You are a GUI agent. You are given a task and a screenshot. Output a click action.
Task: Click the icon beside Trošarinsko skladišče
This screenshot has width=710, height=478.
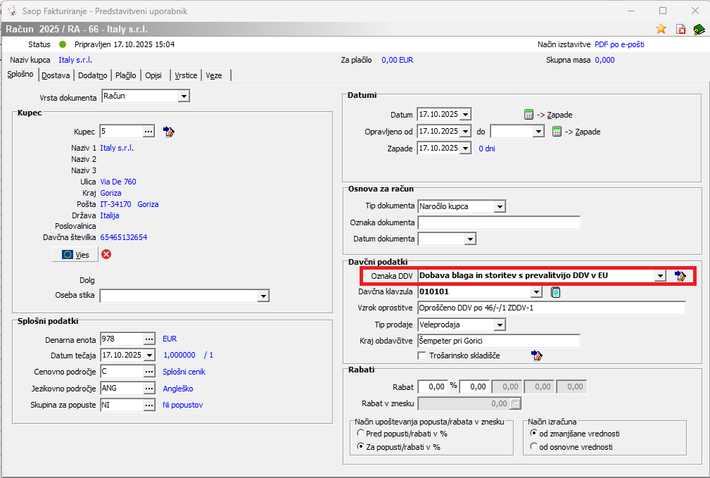[x=537, y=356]
